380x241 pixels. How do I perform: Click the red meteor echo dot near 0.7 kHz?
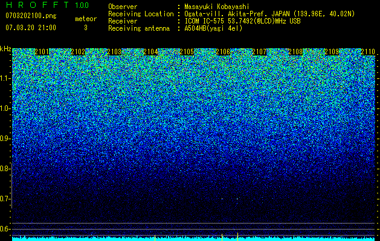[237, 199]
